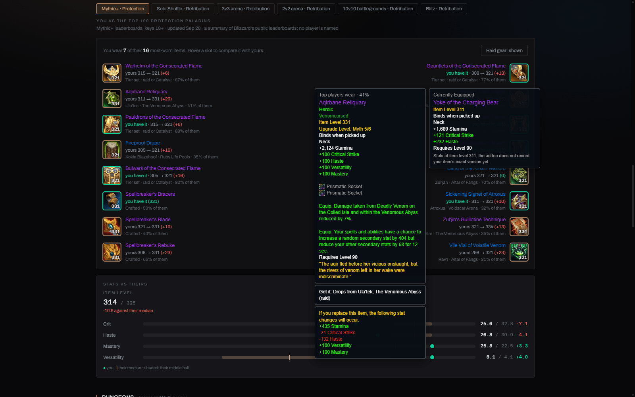Click the 'Yoke of the Charging Bear' tooltip title
This screenshot has width=635, height=397.
click(x=466, y=102)
